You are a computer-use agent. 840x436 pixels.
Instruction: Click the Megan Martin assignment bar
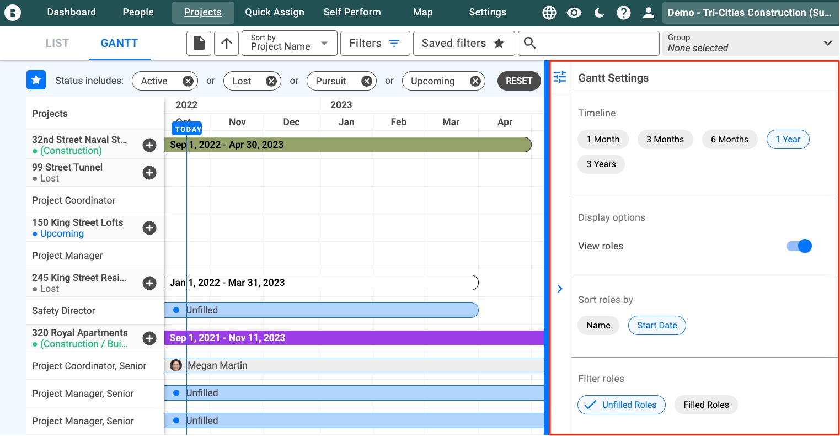point(354,365)
